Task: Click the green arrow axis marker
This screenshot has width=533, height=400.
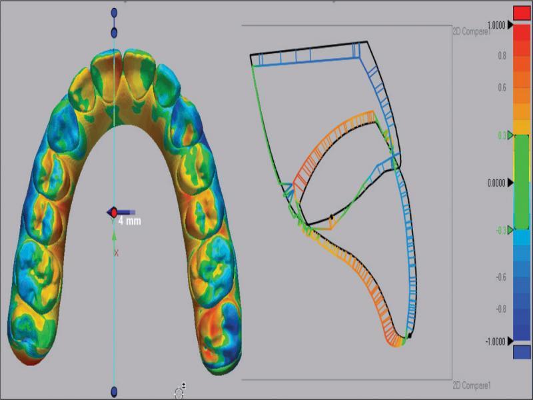Action: pyautogui.click(x=115, y=235)
